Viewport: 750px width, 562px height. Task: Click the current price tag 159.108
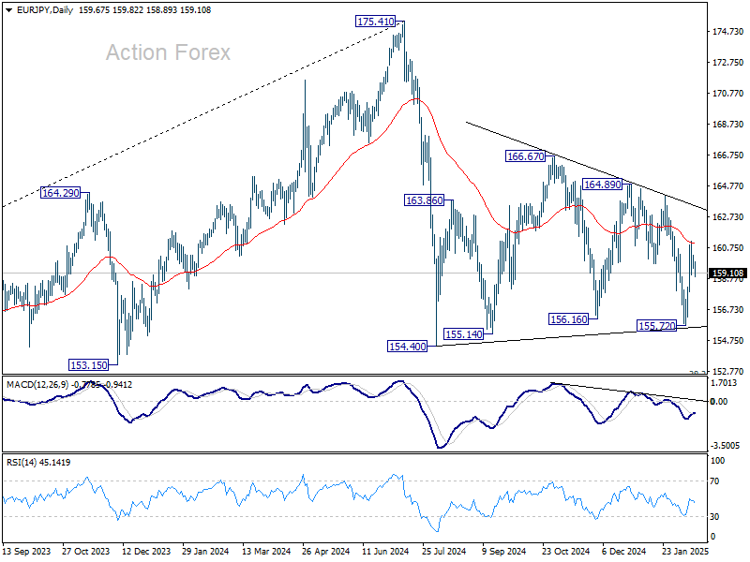(x=727, y=274)
